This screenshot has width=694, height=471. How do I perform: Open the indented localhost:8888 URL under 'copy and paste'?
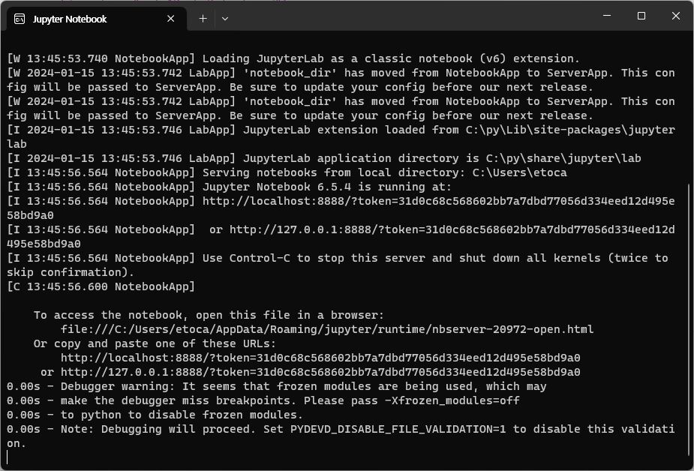tap(320, 358)
